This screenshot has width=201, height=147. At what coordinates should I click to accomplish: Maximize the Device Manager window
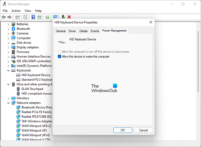click(183, 4)
